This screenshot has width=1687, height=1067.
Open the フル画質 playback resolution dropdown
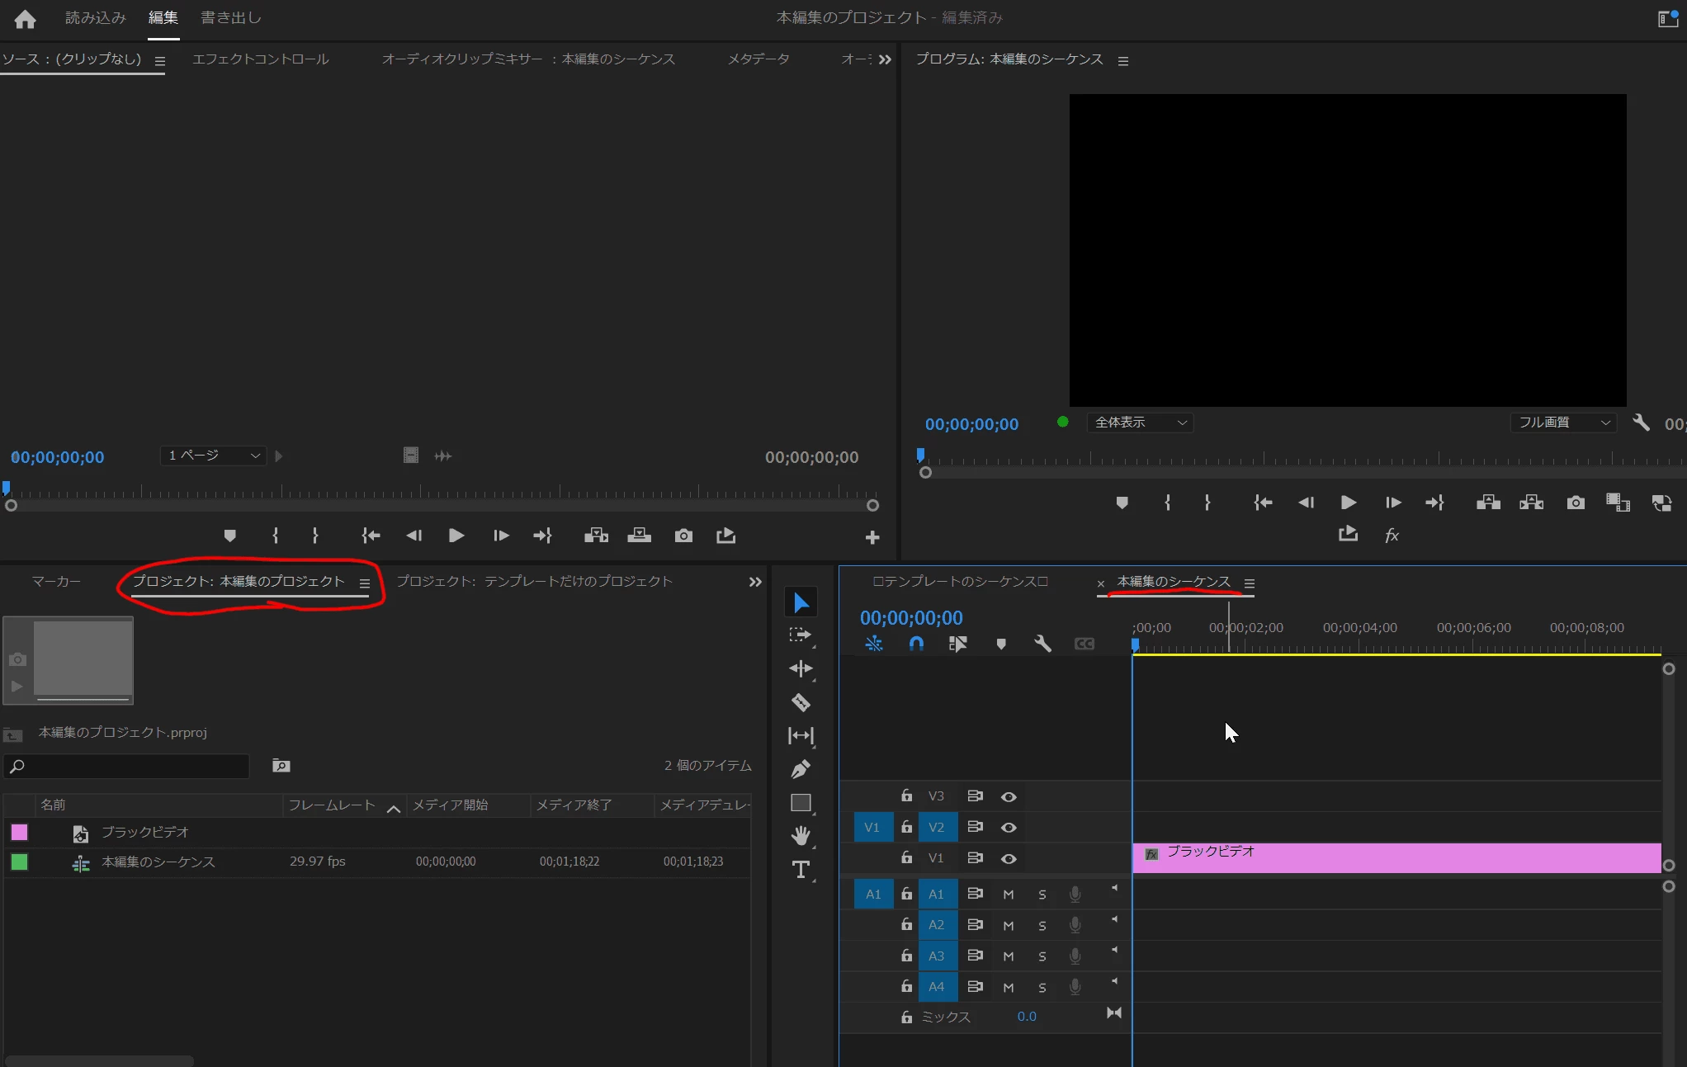(1564, 423)
